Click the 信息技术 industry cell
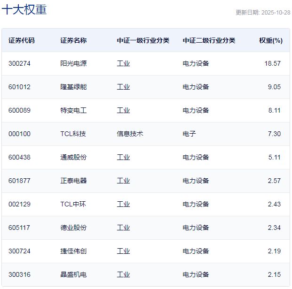The width and height of the screenshot is (292, 289). 130,134
